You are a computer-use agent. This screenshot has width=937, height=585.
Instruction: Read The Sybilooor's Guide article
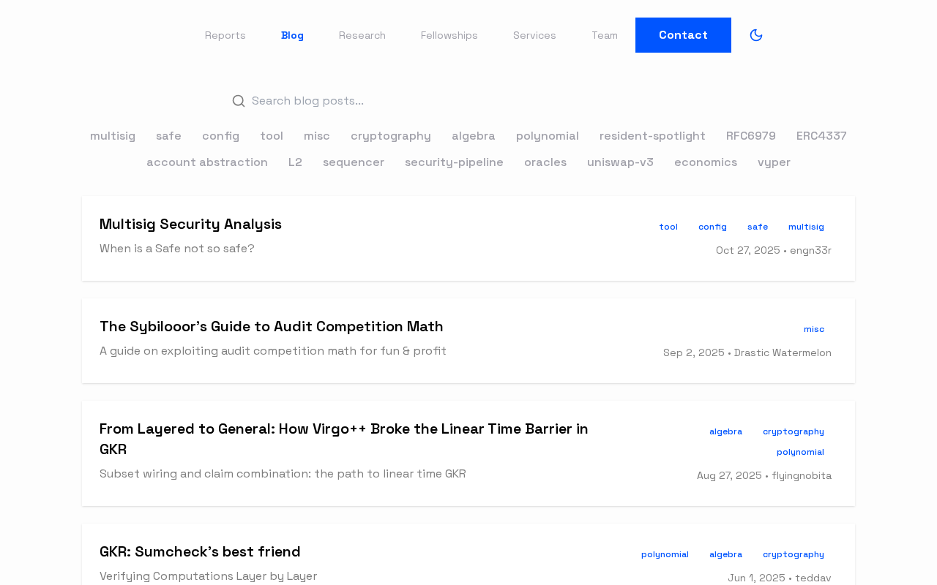click(x=272, y=327)
